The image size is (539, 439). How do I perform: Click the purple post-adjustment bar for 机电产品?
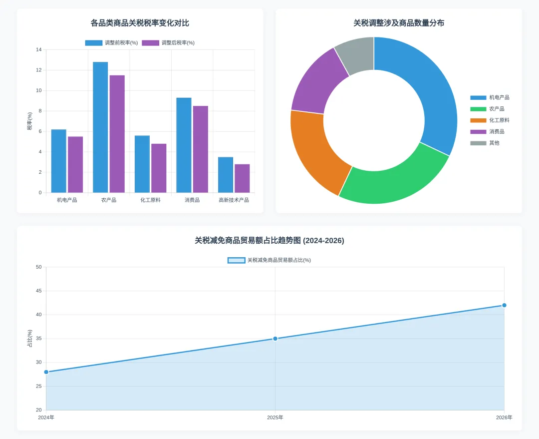pyautogui.click(x=75, y=164)
